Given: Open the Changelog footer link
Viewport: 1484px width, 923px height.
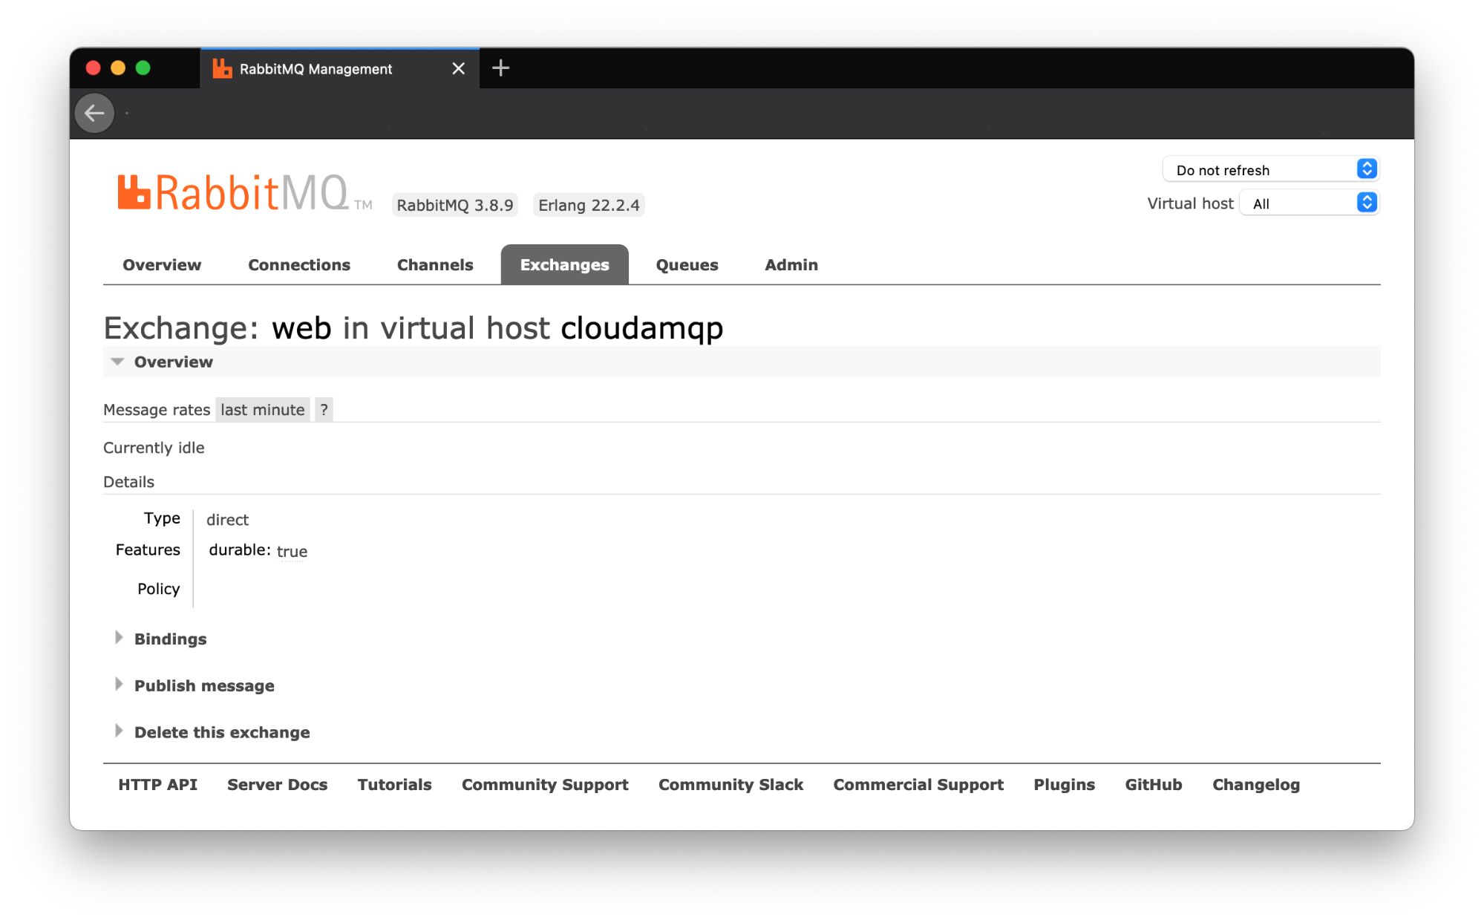Looking at the screenshot, I should coord(1255,785).
